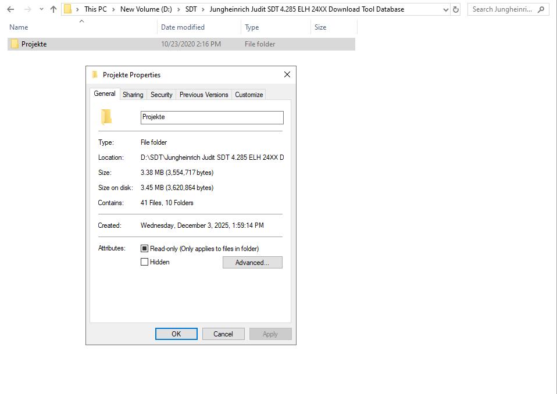Open the Customize tab

point(249,94)
